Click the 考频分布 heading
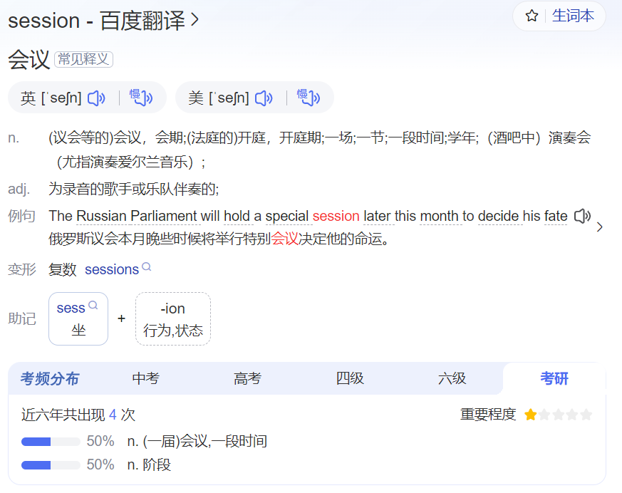Screen dimensions: 622x493 [x=50, y=378]
